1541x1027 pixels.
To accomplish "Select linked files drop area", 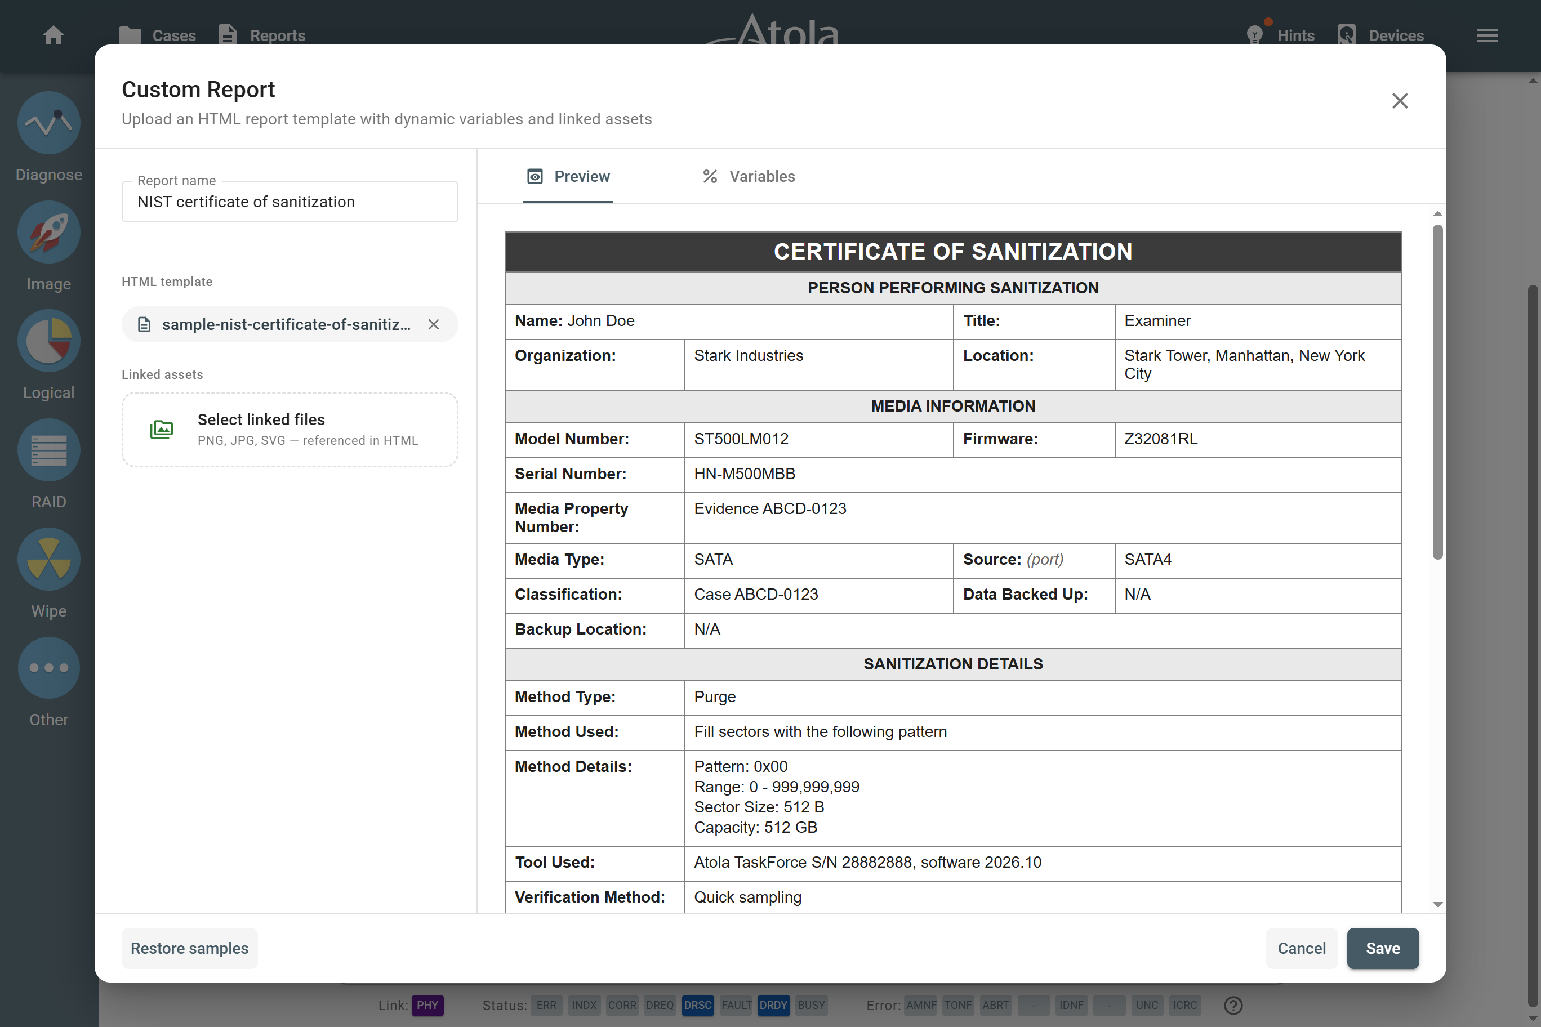I will [x=290, y=430].
